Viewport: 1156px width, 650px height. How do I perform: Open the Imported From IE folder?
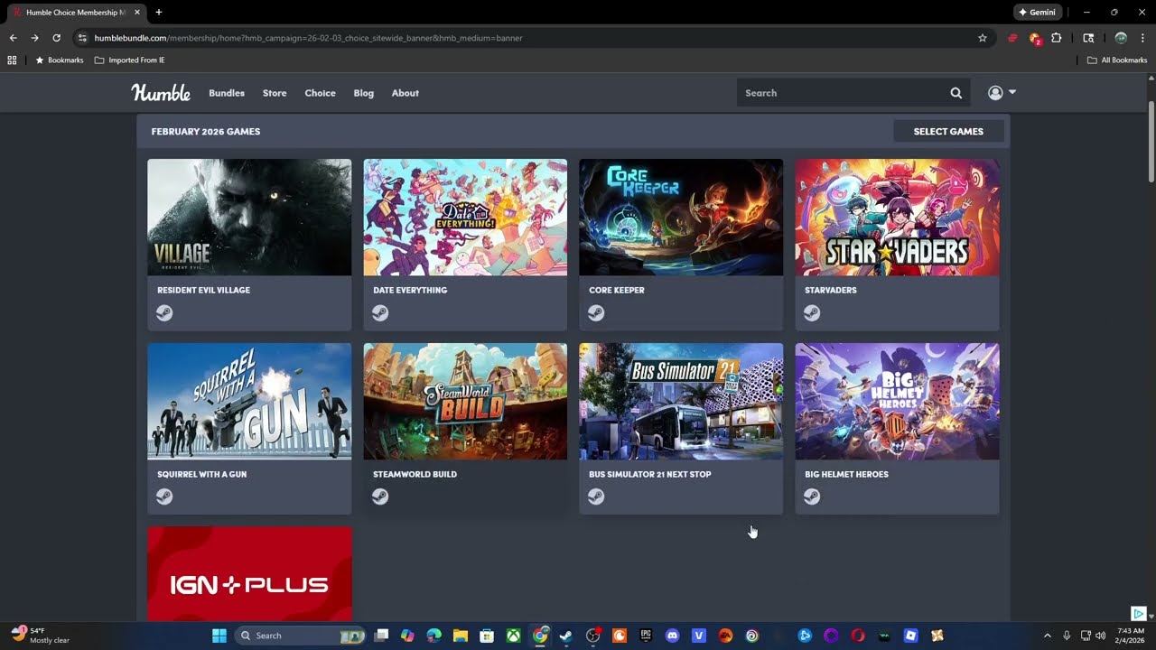coord(130,60)
